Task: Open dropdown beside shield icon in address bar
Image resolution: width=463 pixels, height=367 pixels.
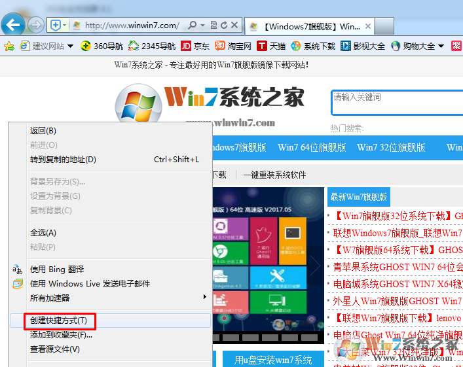Action: click(65, 25)
